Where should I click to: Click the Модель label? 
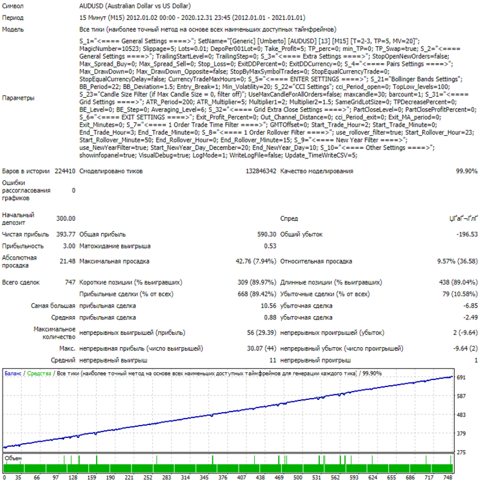[13, 30]
